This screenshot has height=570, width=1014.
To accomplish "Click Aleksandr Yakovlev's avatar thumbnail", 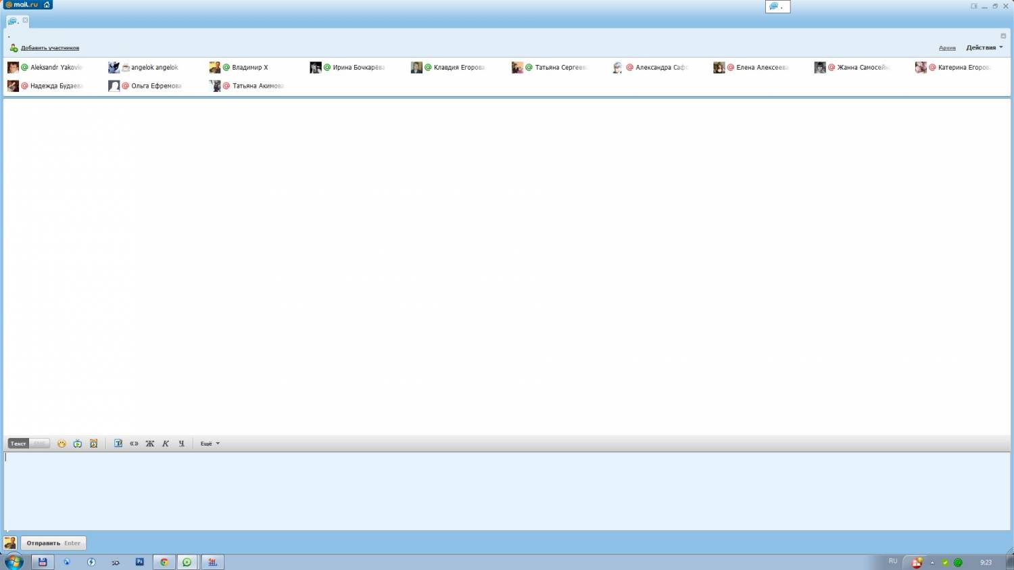I will pyautogui.click(x=13, y=68).
